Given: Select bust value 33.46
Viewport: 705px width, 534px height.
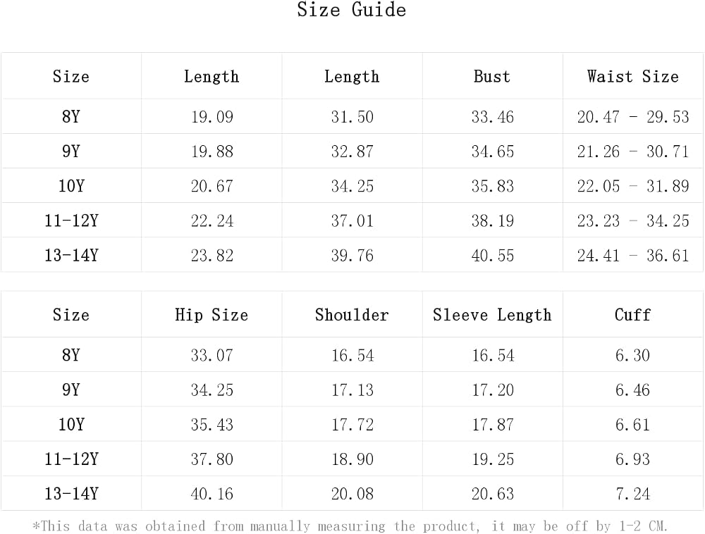Looking at the screenshot, I should (492, 117).
